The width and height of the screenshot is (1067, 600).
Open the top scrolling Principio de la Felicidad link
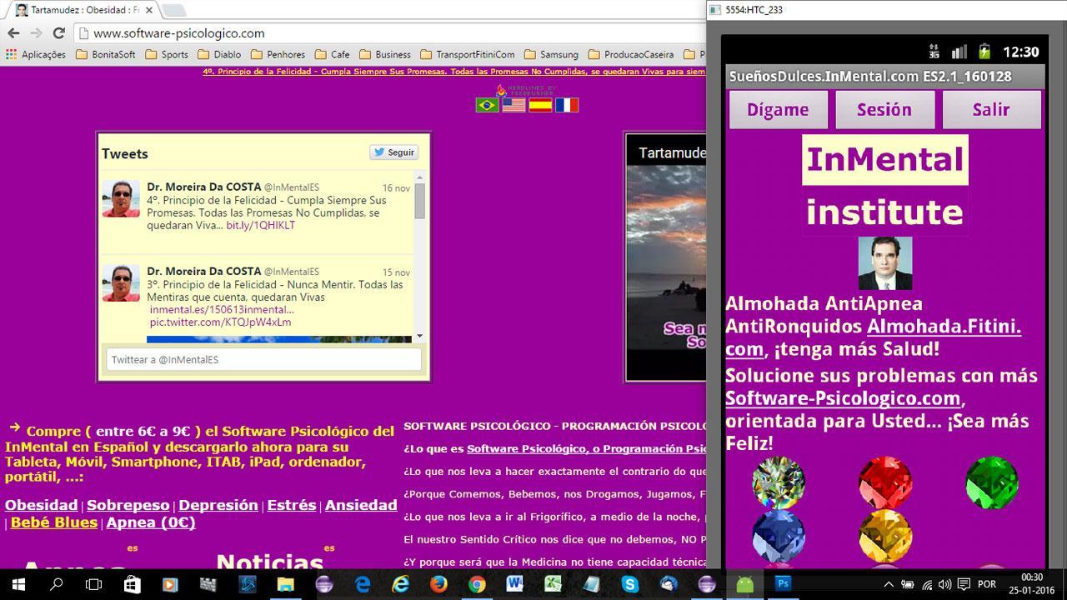click(x=454, y=72)
